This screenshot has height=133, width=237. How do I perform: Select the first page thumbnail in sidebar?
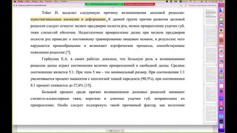(x=211, y=17)
